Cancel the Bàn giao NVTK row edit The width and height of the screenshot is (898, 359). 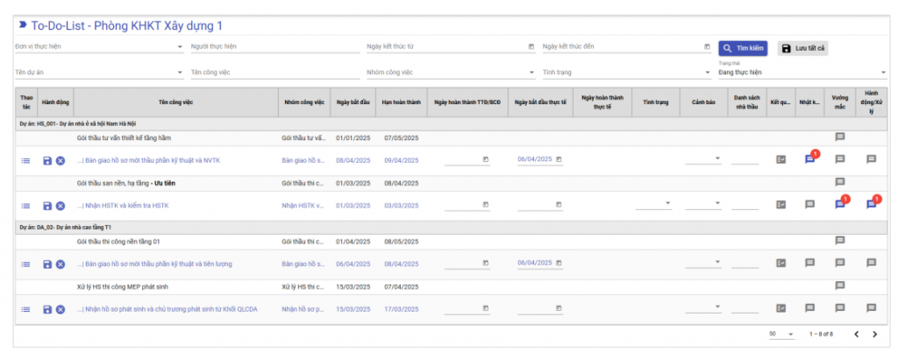point(61,160)
